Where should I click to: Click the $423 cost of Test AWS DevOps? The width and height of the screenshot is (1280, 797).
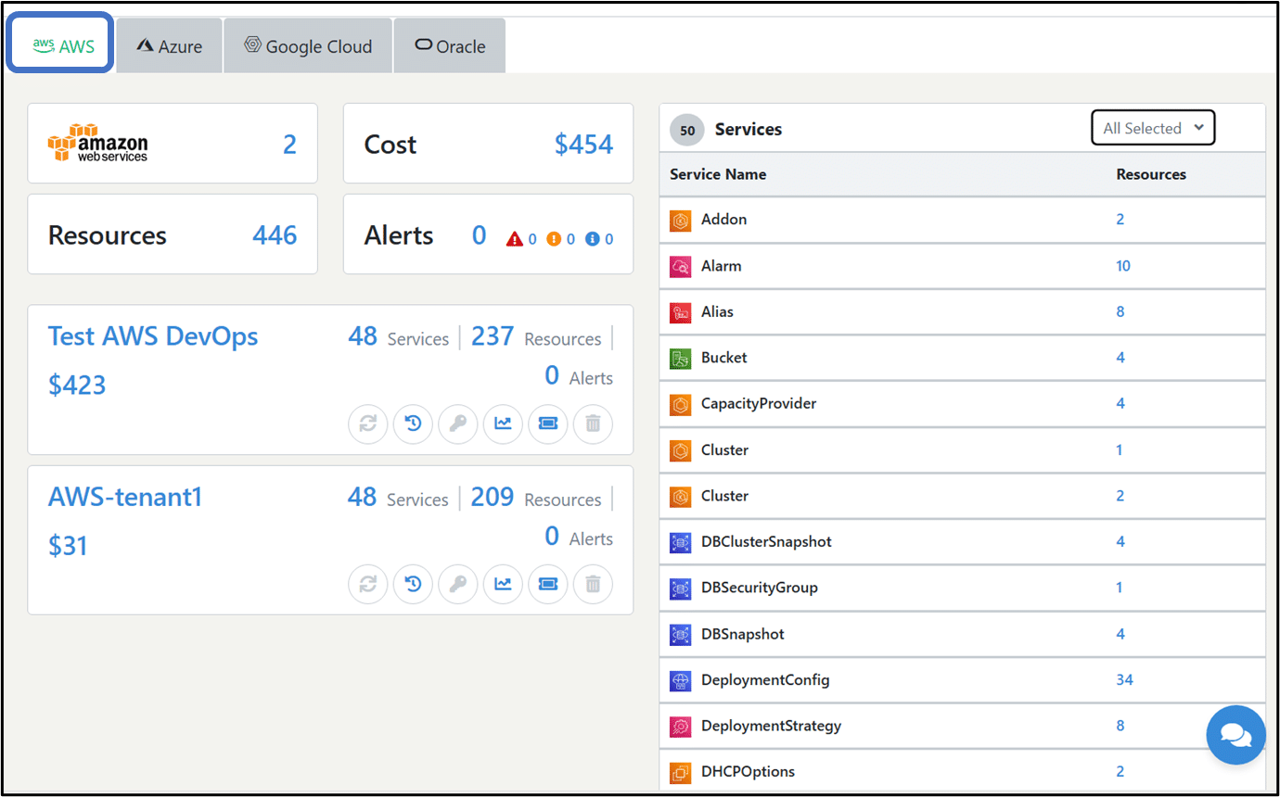pos(77,385)
